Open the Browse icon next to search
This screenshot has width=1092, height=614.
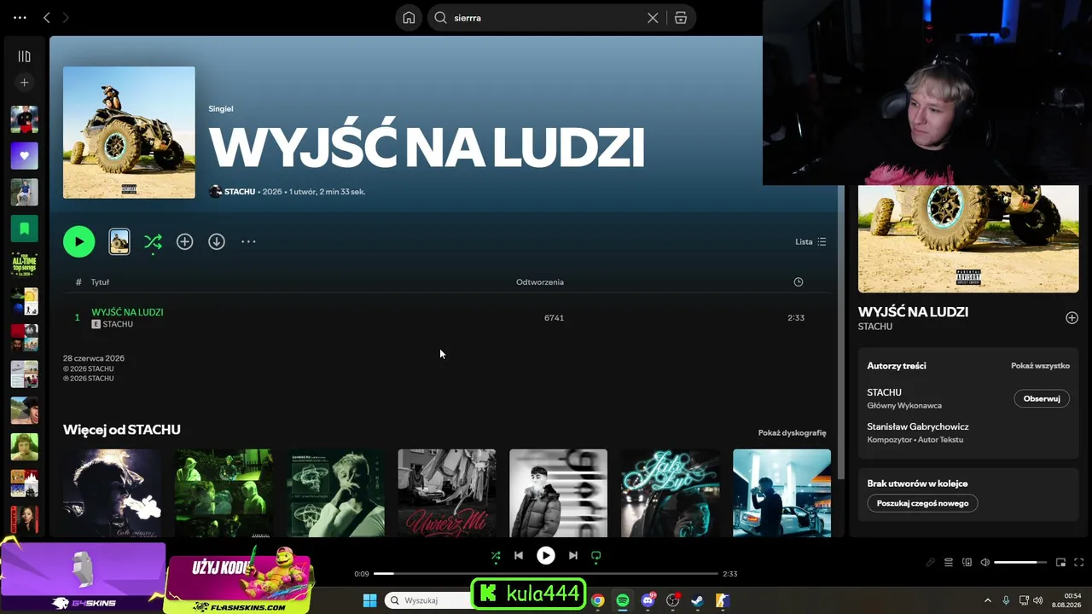681,18
